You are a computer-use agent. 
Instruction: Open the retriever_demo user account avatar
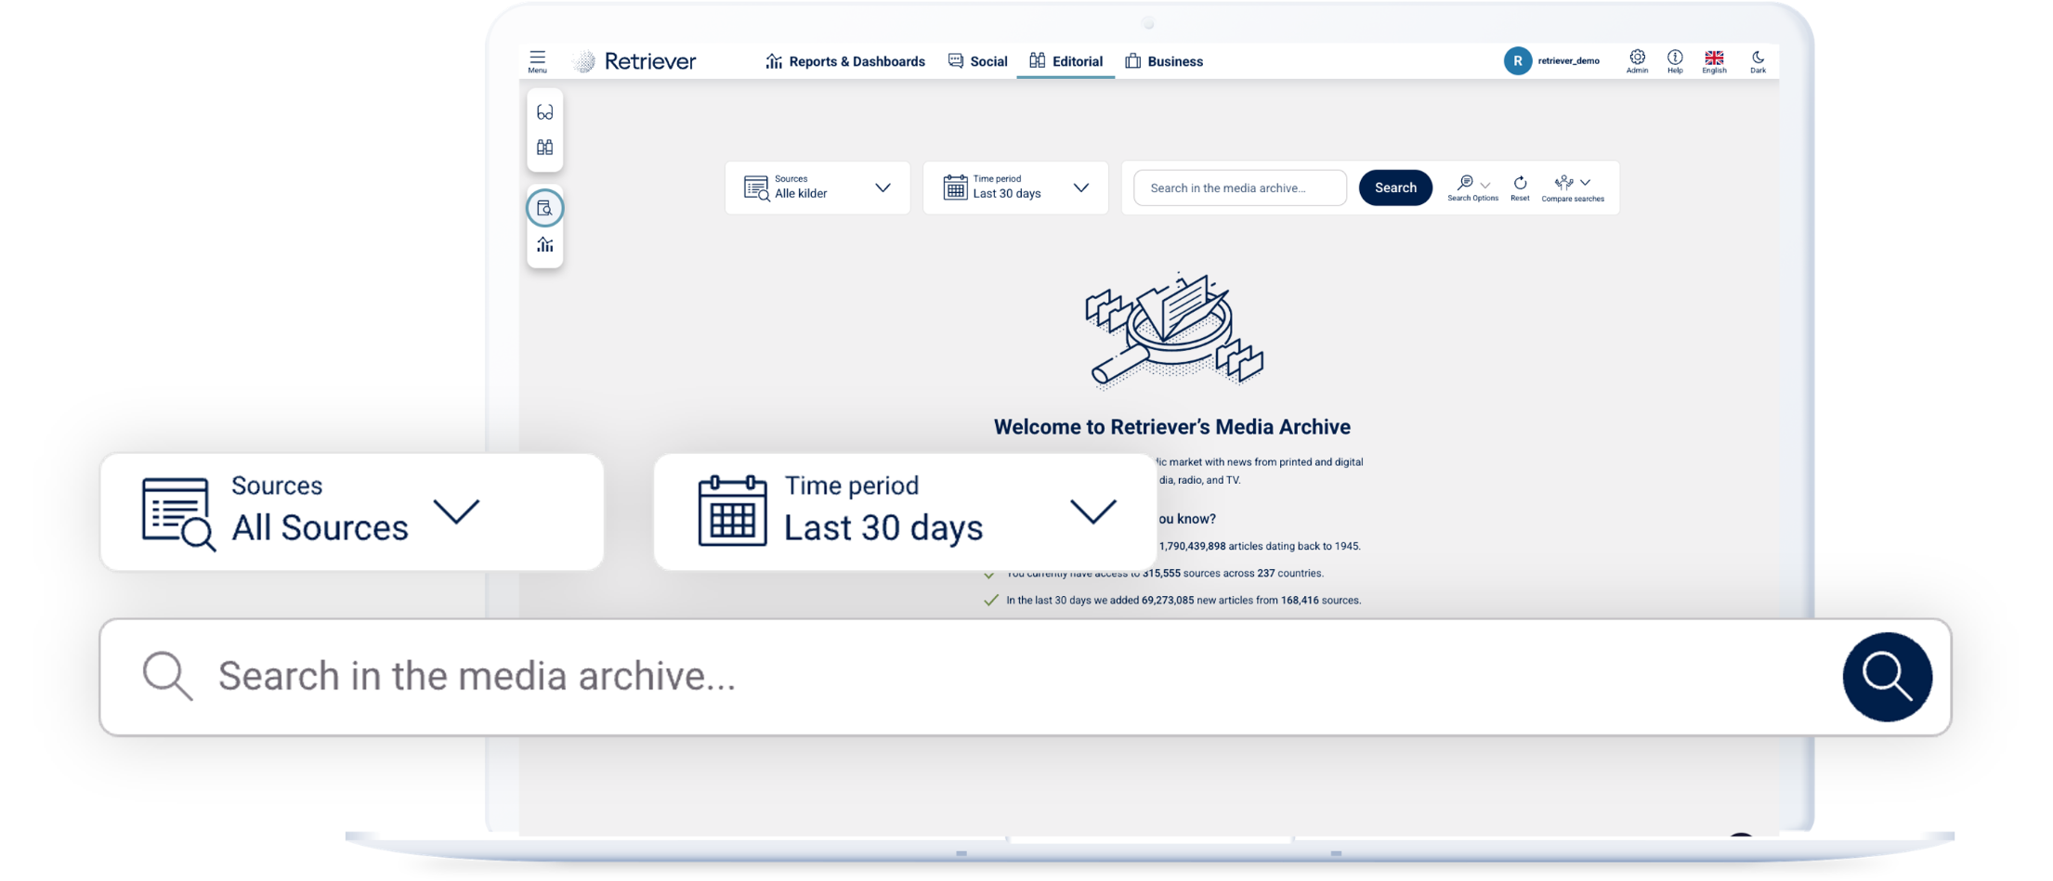1518,60
